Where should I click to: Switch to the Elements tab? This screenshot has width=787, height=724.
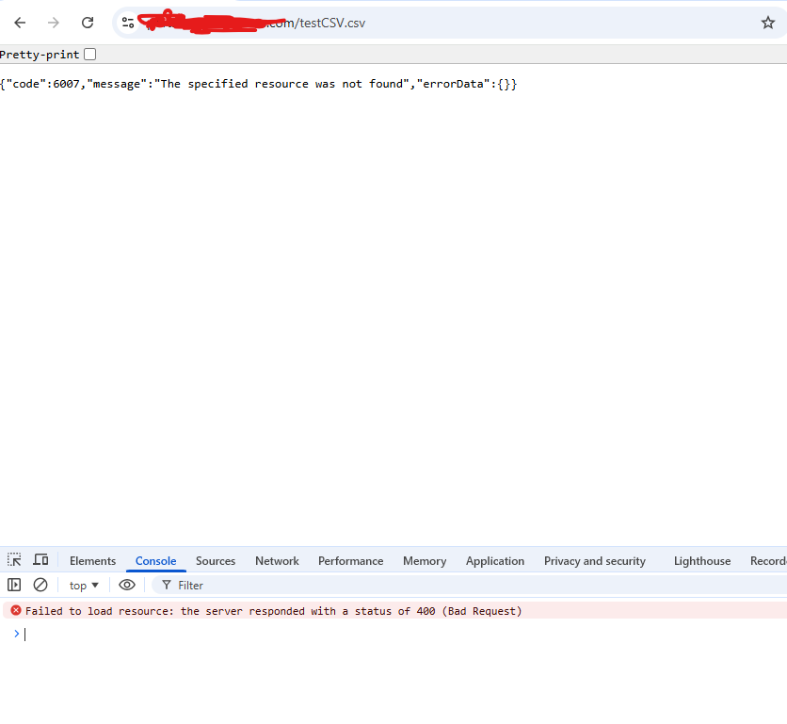tap(92, 561)
